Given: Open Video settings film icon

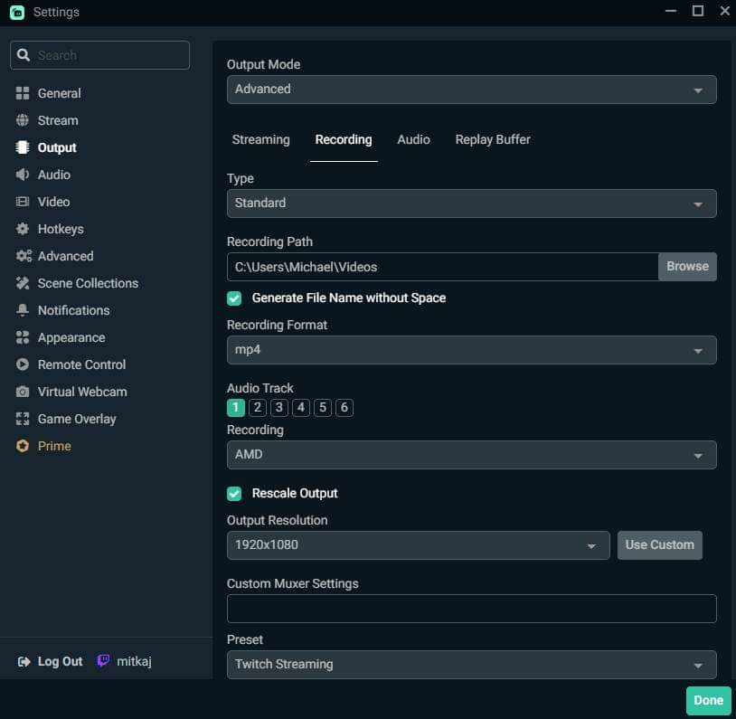Looking at the screenshot, I should tap(23, 202).
